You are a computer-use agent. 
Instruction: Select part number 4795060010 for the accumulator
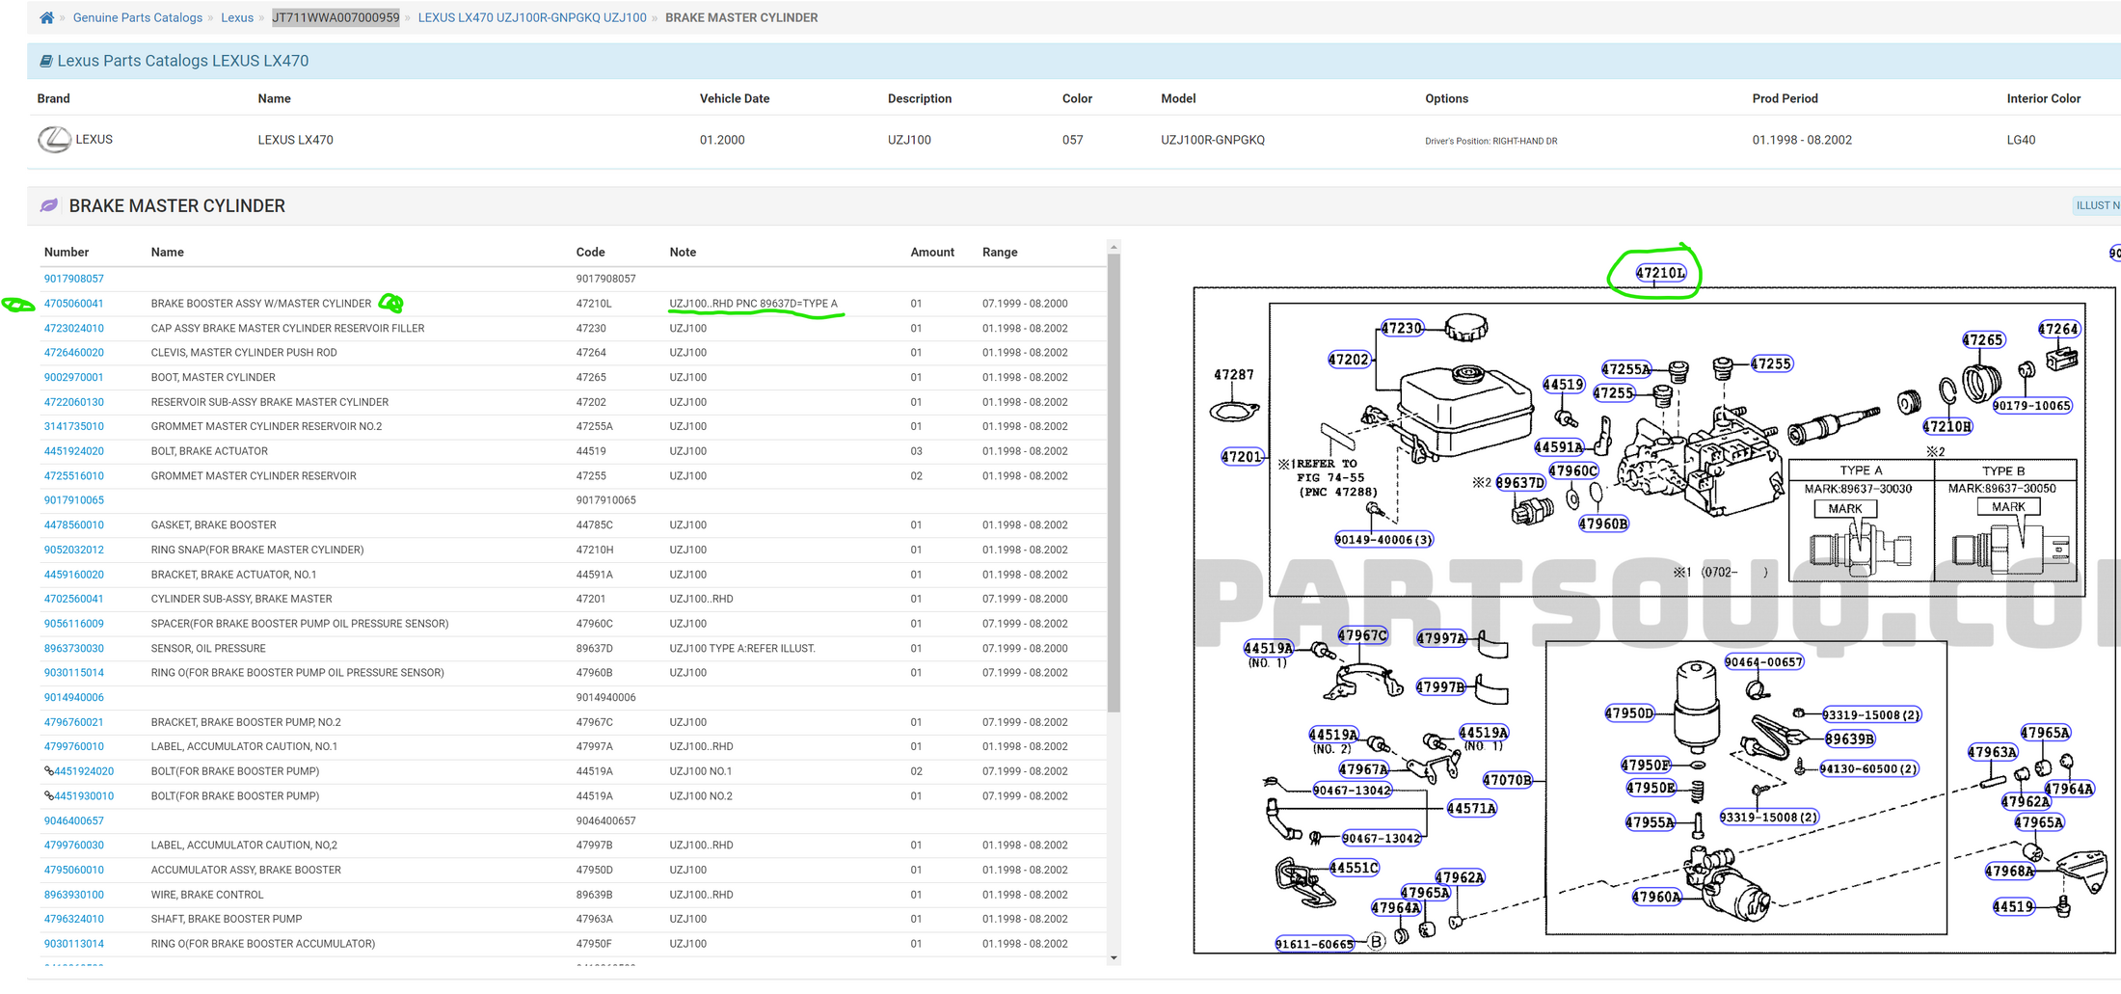point(73,870)
